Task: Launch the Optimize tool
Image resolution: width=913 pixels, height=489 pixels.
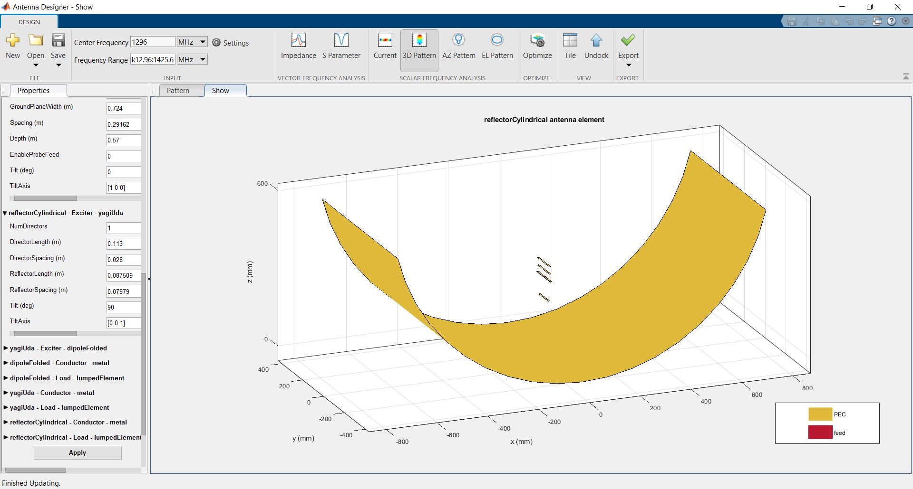Action: (537, 46)
